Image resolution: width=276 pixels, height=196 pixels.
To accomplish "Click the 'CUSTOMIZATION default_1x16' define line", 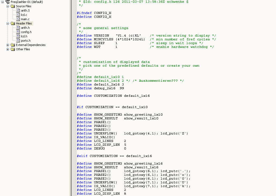I will tap(113, 96).
